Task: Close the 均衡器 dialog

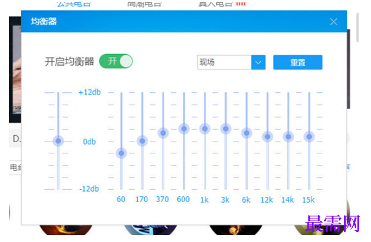Action: pyautogui.click(x=334, y=22)
